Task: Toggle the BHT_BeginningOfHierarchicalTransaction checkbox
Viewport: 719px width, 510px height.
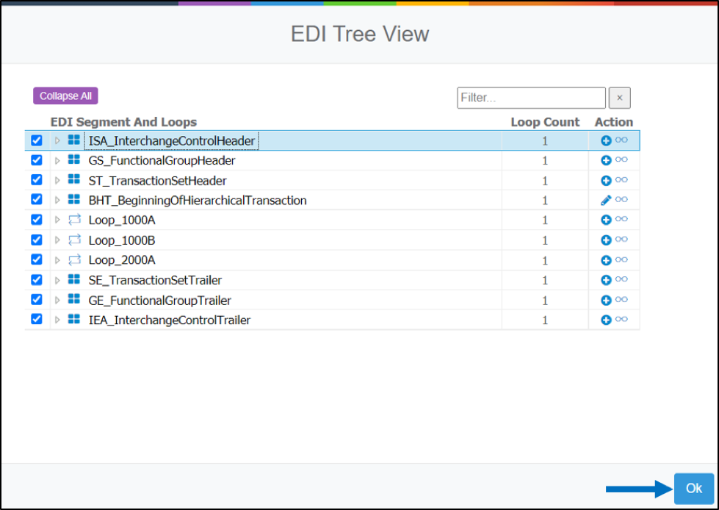Action: [37, 199]
